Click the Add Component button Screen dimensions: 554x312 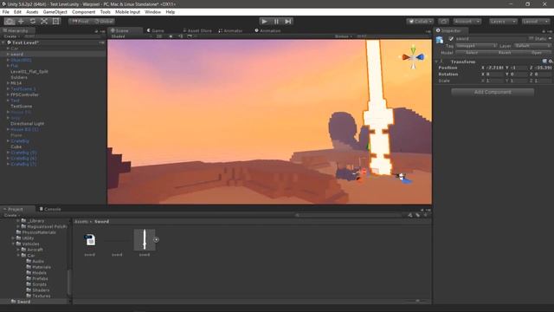493,92
